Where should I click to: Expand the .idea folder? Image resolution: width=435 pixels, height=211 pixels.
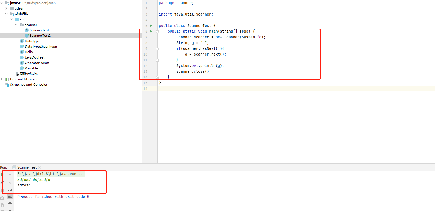point(7,8)
